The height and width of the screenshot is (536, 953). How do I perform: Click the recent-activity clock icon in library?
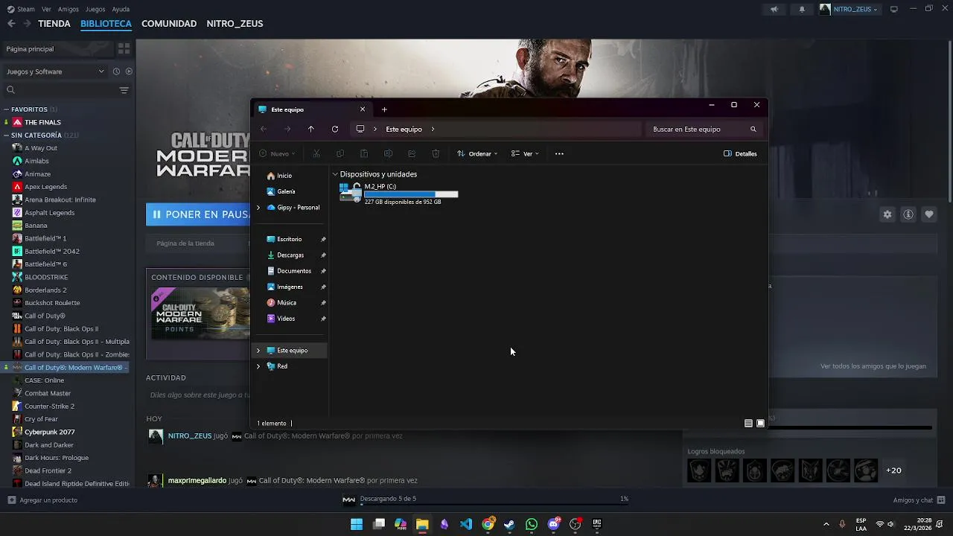116,71
